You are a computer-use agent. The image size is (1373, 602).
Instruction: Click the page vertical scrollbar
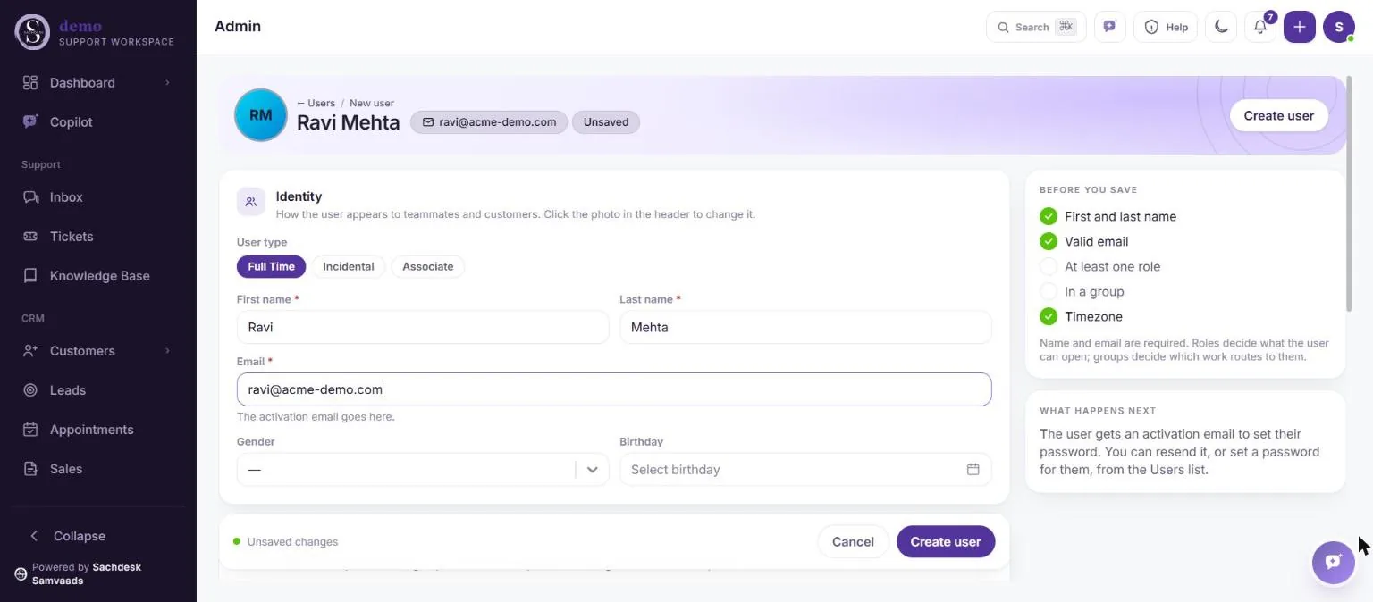[1347, 194]
